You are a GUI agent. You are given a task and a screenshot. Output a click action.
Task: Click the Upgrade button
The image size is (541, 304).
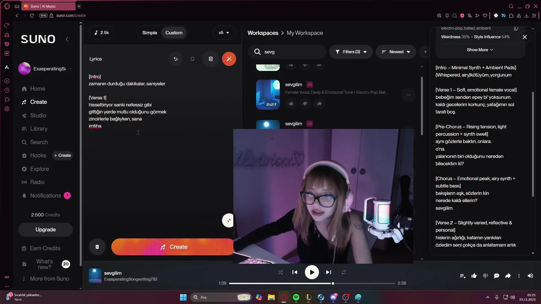pos(46,230)
